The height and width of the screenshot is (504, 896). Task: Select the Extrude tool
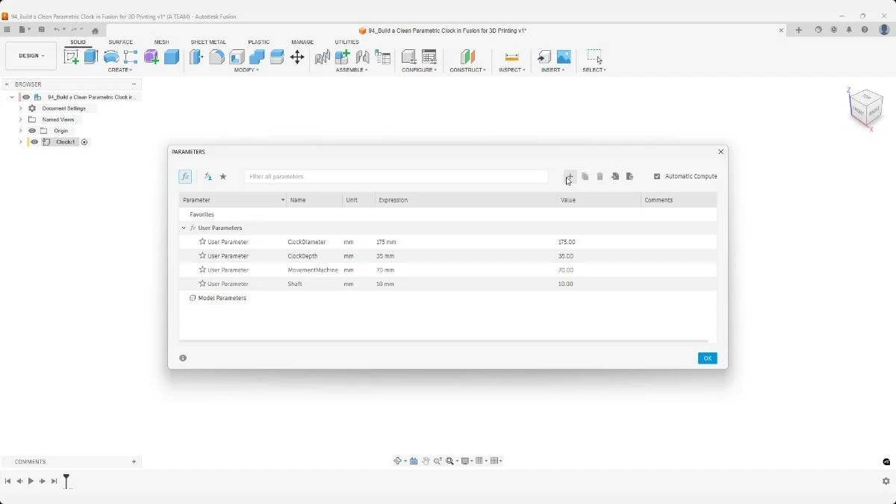point(91,57)
